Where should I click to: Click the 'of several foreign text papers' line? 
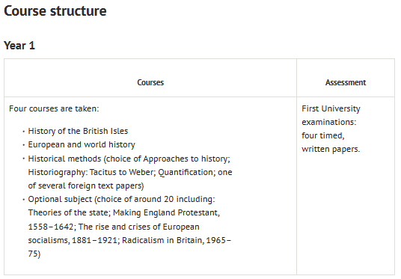tap(86, 186)
